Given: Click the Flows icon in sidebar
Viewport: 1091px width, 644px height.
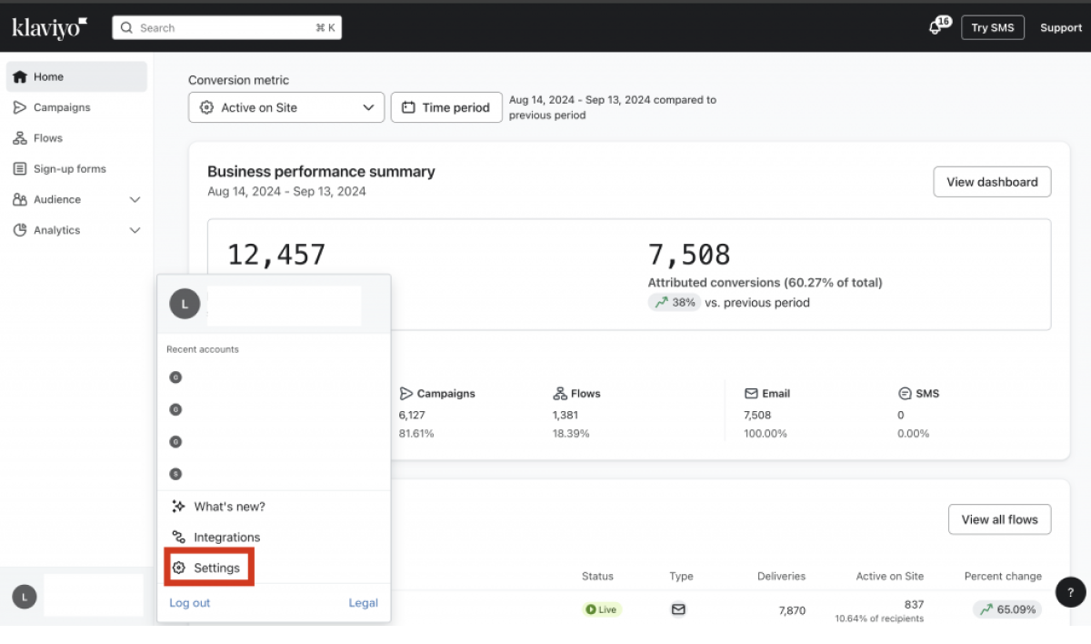Looking at the screenshot, I should [20, 138].
